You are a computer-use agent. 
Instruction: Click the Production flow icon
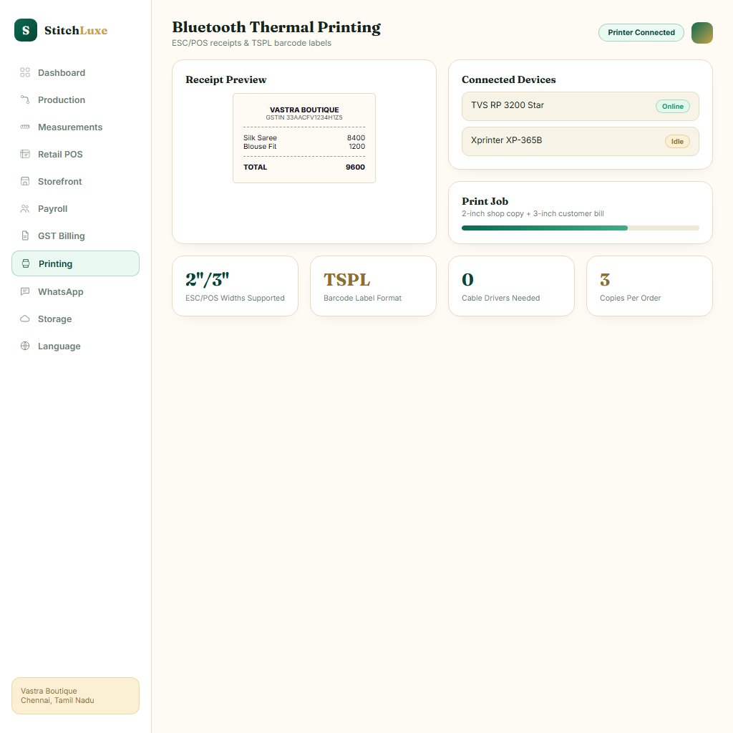tap(25, 99)
